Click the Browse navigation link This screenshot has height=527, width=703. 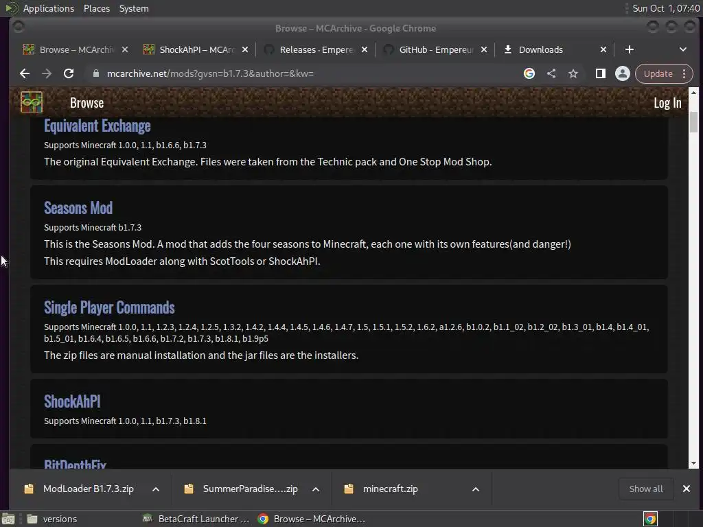click(x=87, y=103)
